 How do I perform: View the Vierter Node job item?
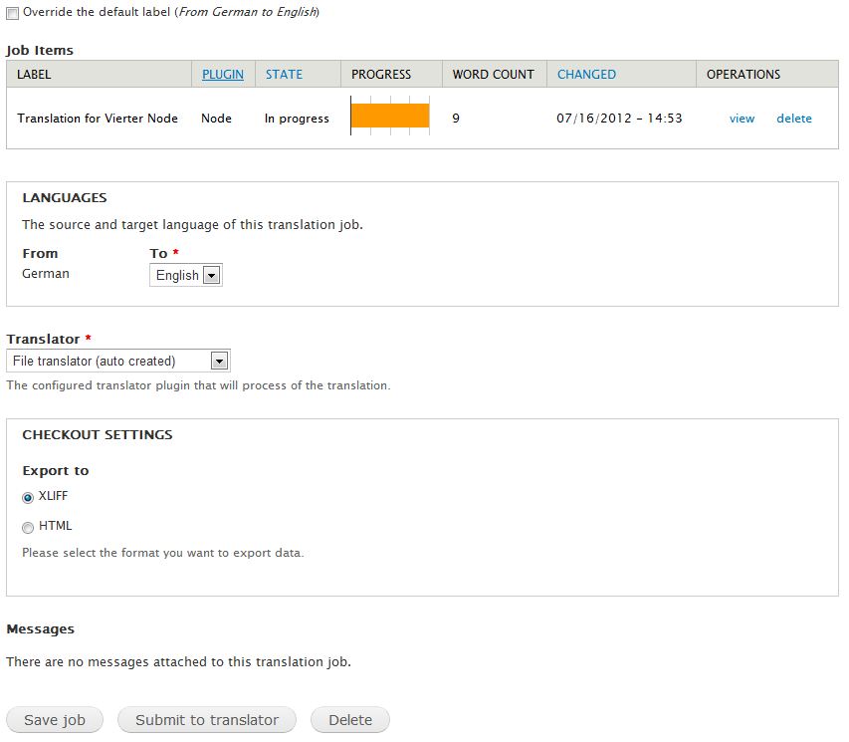tap(742, 119)
